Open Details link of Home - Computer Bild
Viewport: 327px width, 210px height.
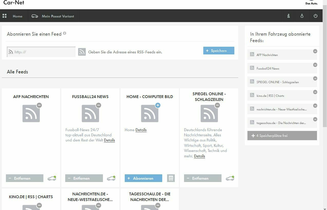click(x=141, y=130)
